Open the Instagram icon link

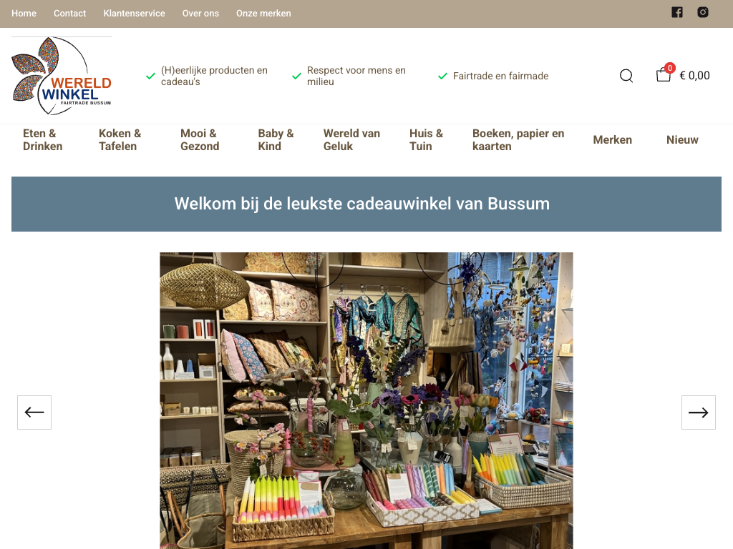[703, 12]
